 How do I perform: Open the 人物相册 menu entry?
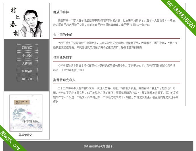27,63
